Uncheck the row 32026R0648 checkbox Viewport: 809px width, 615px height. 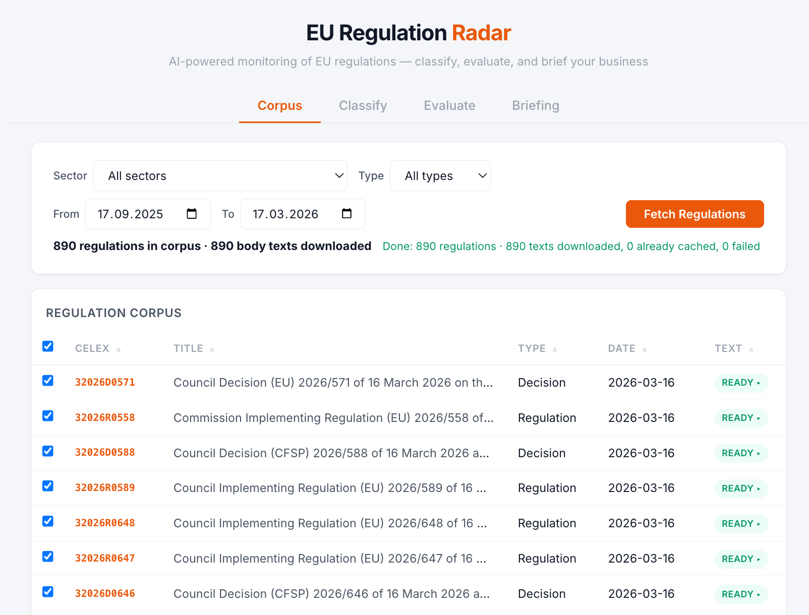pyautogui.click(x=48, y=521)
